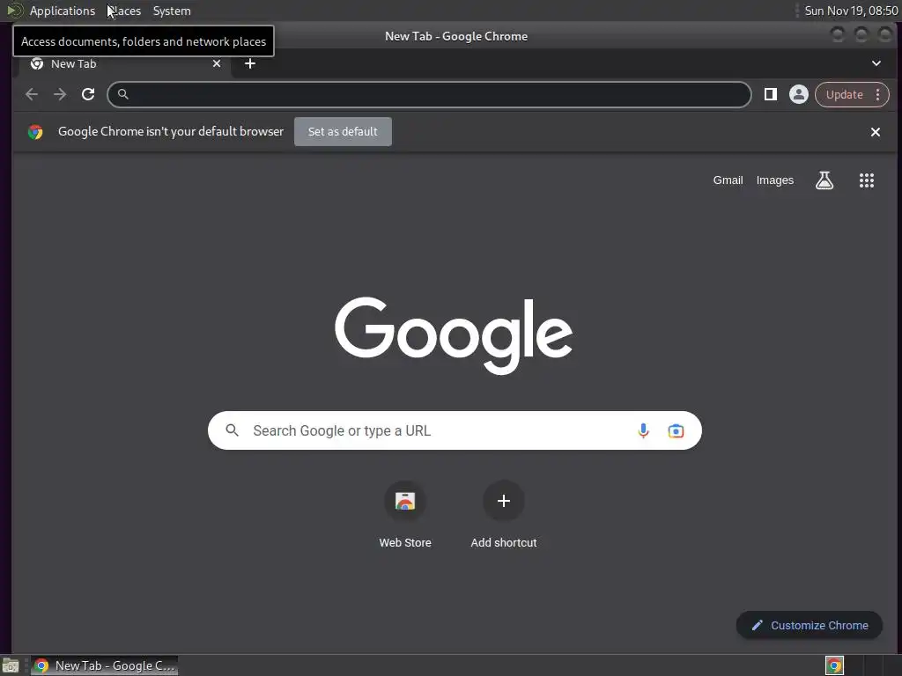Click the Chrome icon in infobar
The width and height of the screenshot is (902, 676).
(35, 132)
